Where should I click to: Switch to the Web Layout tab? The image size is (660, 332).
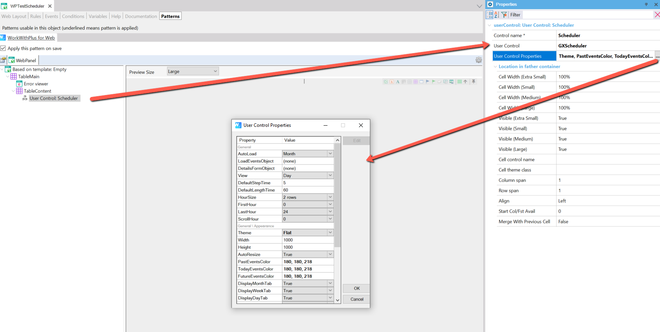(14, 16)
